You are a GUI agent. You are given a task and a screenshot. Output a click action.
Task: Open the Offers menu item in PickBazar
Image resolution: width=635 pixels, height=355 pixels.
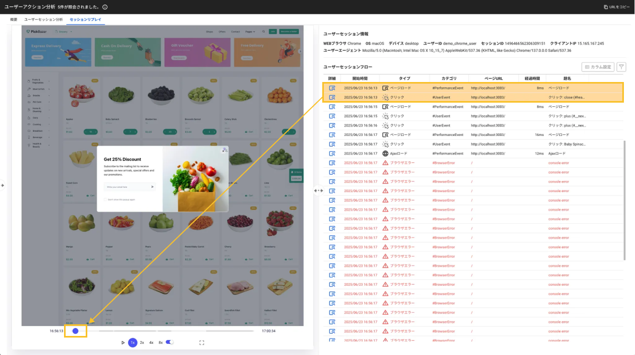[222, 32]
